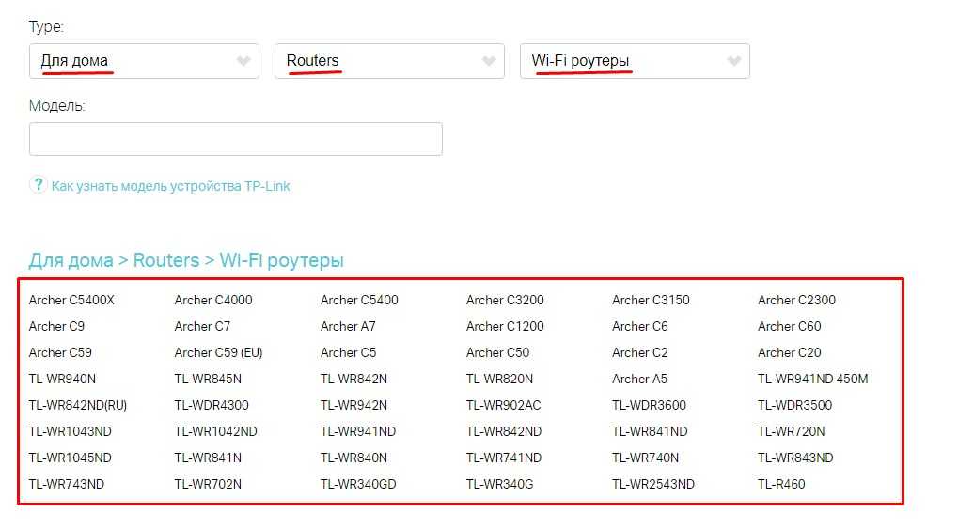The width and height of the screenshot is (958, 528).
Task: Expand the Routers category dropdown
Action: pyautogui.click(x=389, y=61)
